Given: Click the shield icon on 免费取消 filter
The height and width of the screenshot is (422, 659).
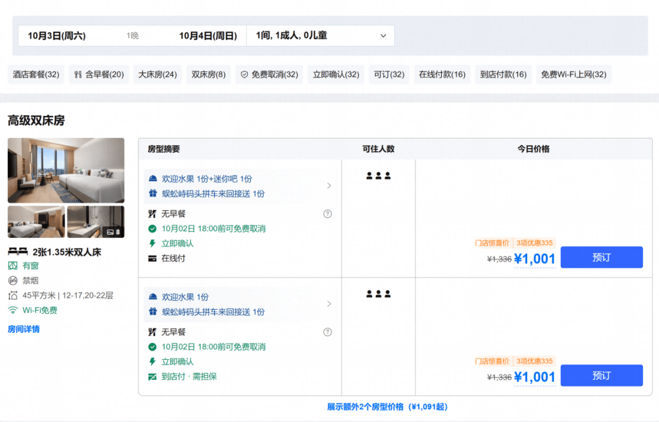Looking at the screenshot, I should tap(244, 75).
